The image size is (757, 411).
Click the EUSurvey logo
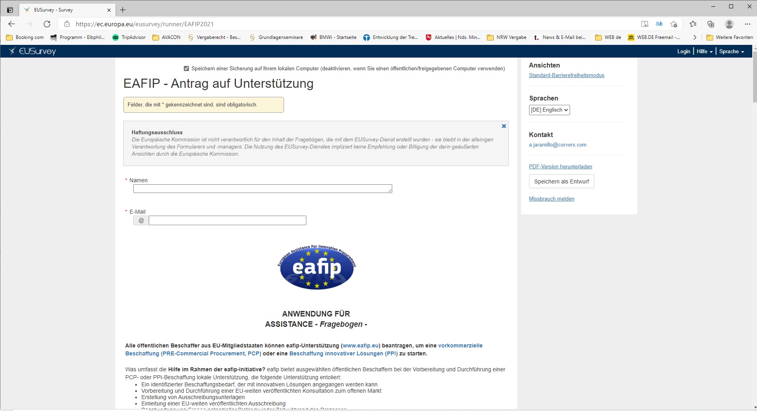33,51
